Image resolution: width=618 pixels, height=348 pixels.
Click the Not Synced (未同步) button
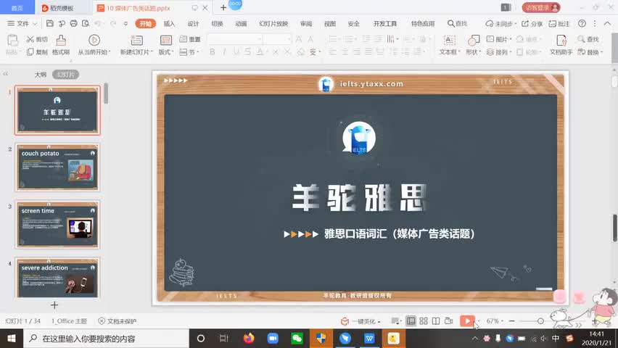pos(501,24)
